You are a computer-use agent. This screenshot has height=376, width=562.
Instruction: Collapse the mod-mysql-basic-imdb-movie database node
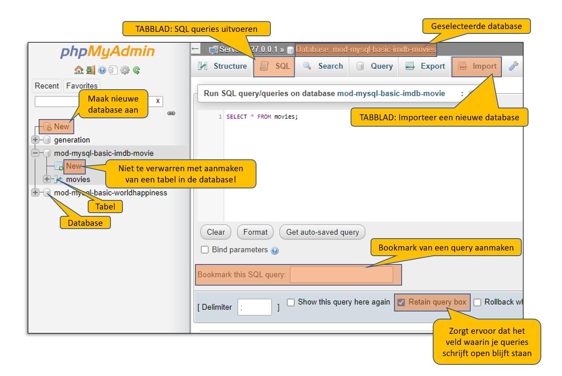(35, 153)
